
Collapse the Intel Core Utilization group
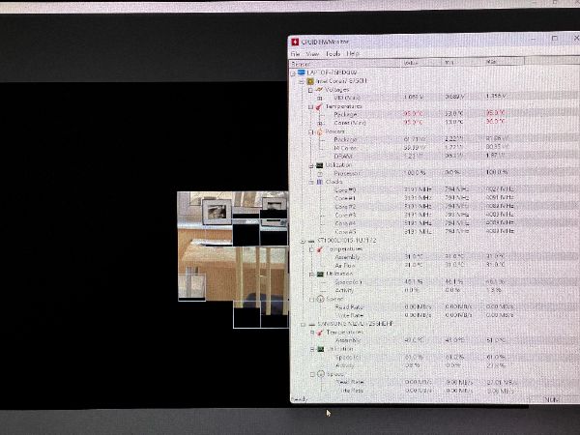pyautogui.click(x=311, y=165)
